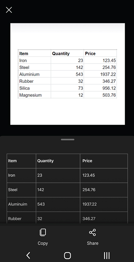Image resolution: width=134 pixels, height=262 pixels.
Task: Select the extracted Price header cell
Action: tap(104, 161)
